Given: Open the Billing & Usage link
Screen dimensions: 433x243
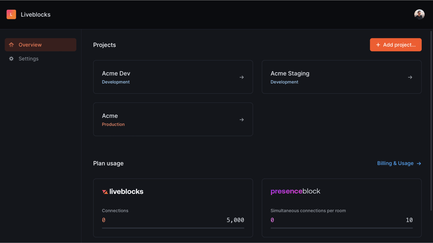Looking at the screenshot, I should click(395, 163).
